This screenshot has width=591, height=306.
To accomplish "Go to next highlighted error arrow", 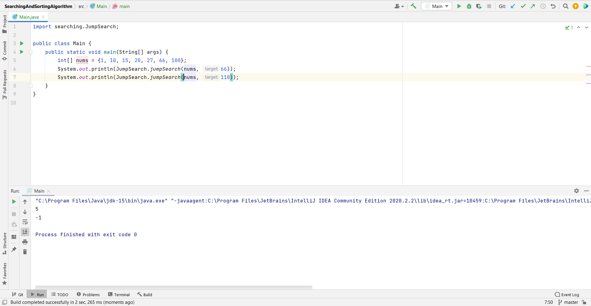I will [x=587, y=27].
